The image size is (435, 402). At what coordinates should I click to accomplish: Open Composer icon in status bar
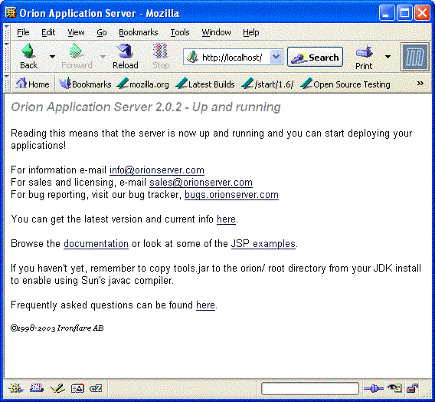[x=57, y=388]
